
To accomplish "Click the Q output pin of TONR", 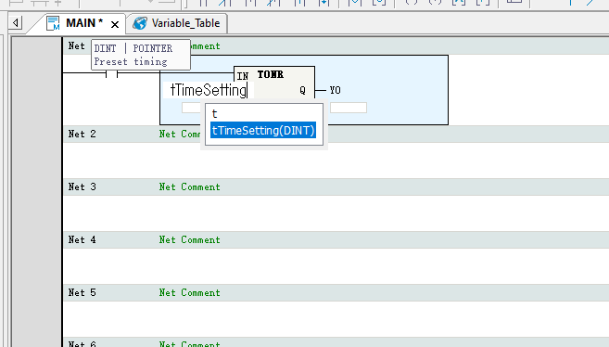I will [302, 90].
